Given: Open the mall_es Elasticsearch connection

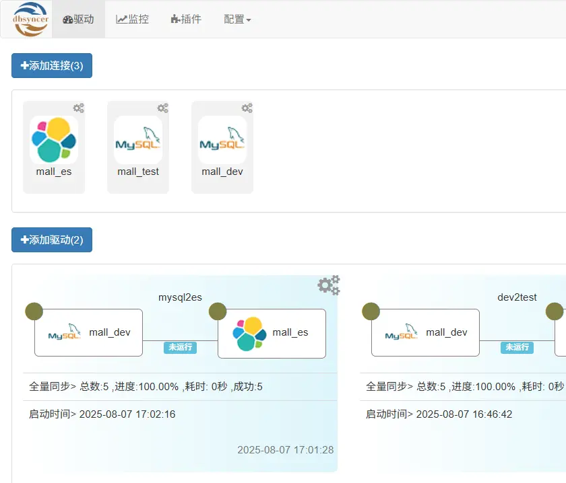Looking at the screenshot, I should tap(54, 138).
